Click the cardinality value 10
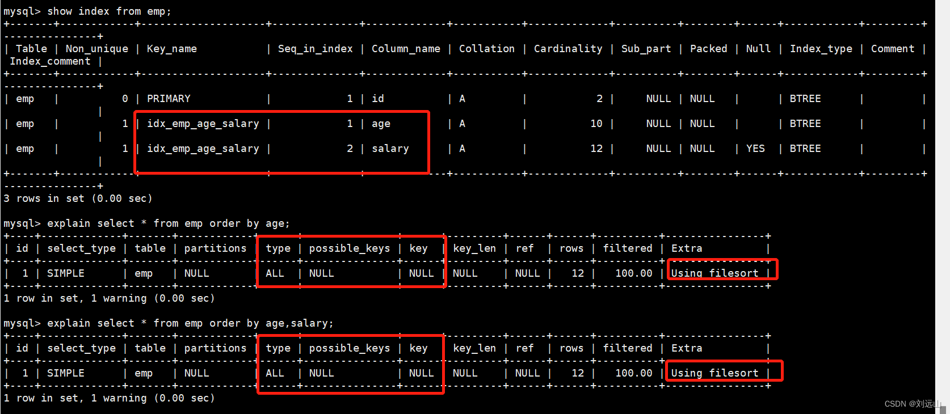 [x=596, y=124]
